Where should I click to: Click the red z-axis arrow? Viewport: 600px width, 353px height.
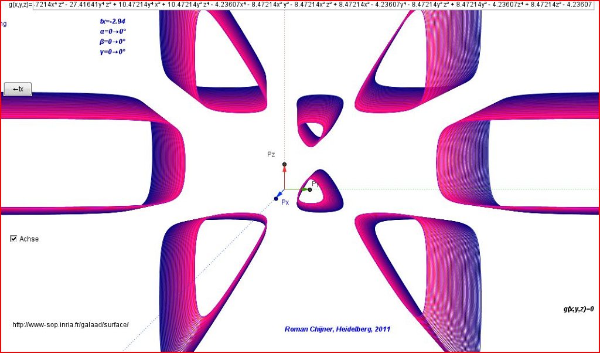284,170
